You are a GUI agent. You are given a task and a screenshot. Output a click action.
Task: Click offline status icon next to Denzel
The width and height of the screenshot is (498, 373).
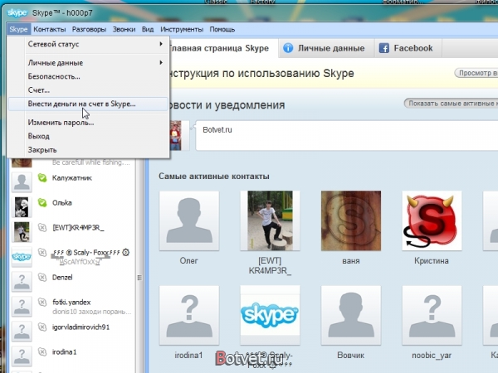pos(42,277)
